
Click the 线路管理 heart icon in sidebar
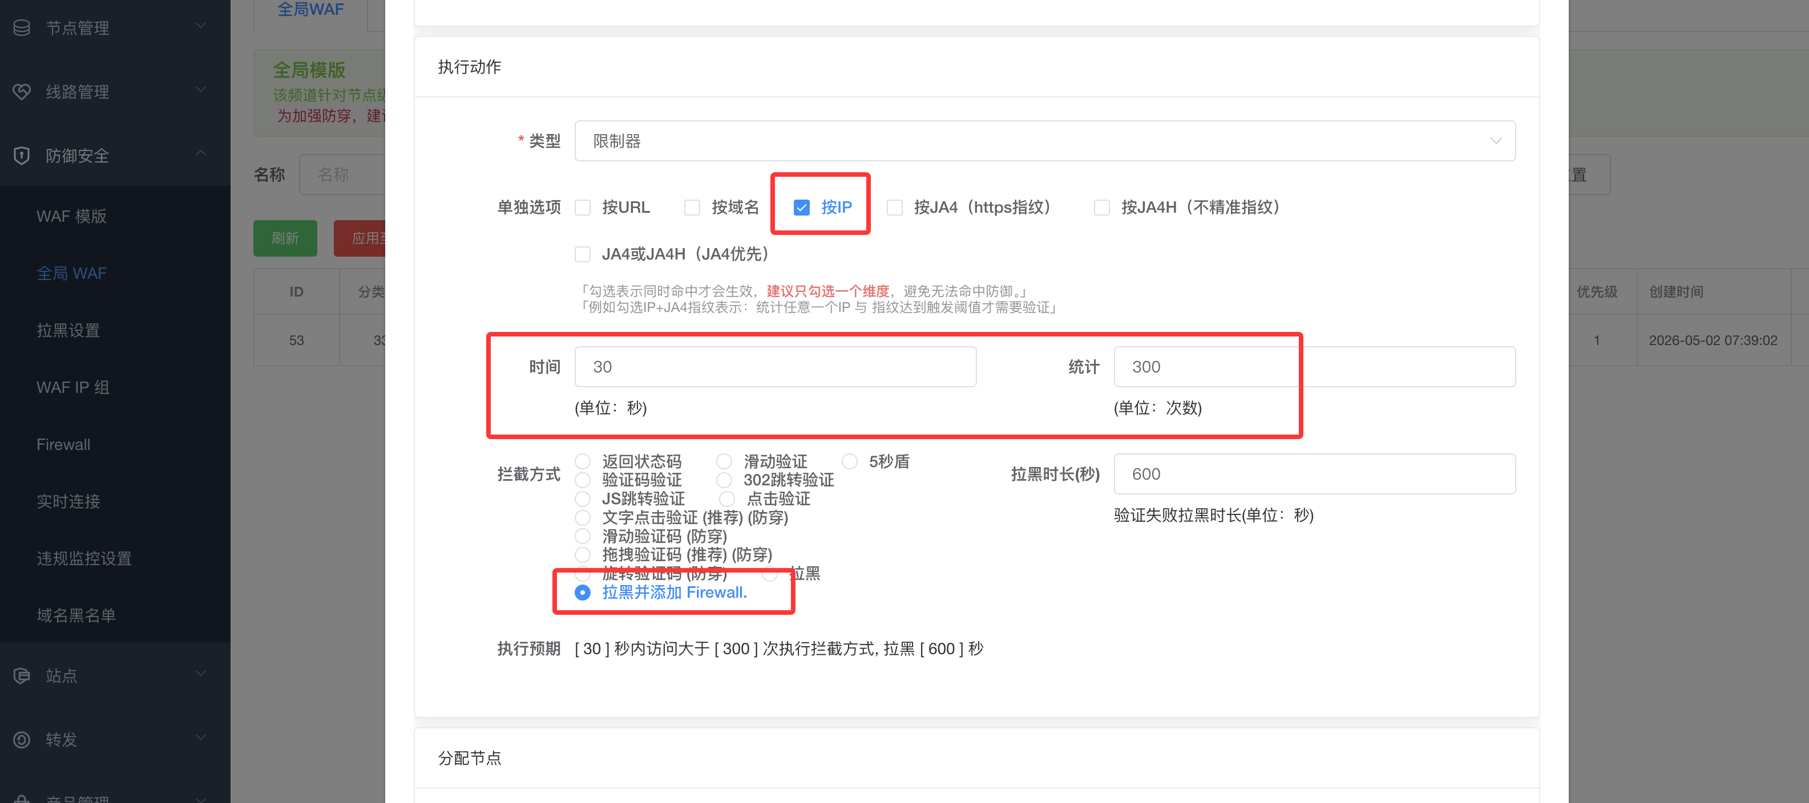(x=22, y=91)
